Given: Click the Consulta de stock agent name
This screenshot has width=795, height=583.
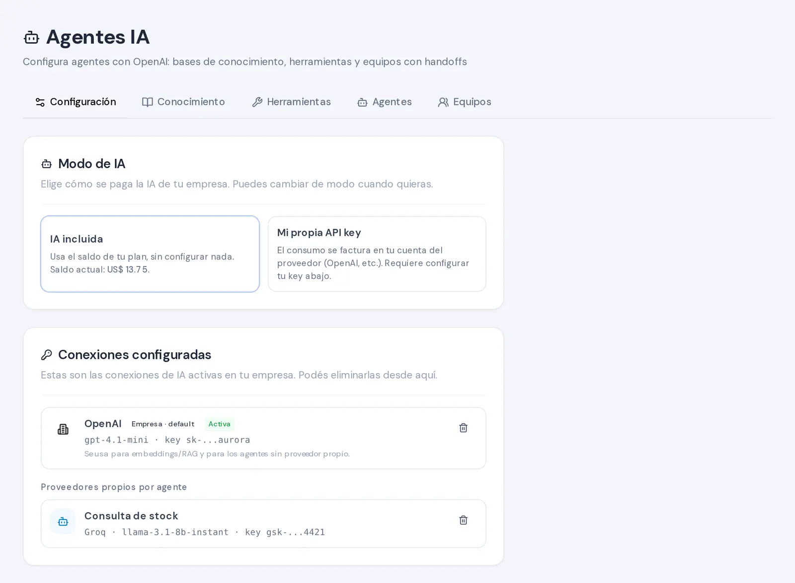Looking at the screenshot, I should pyautogui.click(x=131, y=516).
